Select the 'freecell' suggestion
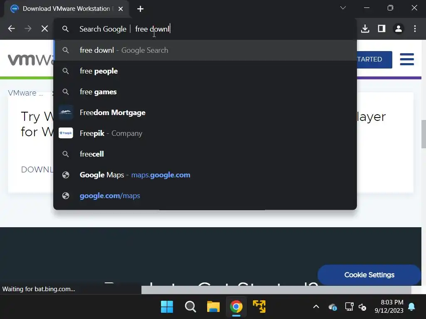Viewport: 426px width, 319px height. pos(205,154)
